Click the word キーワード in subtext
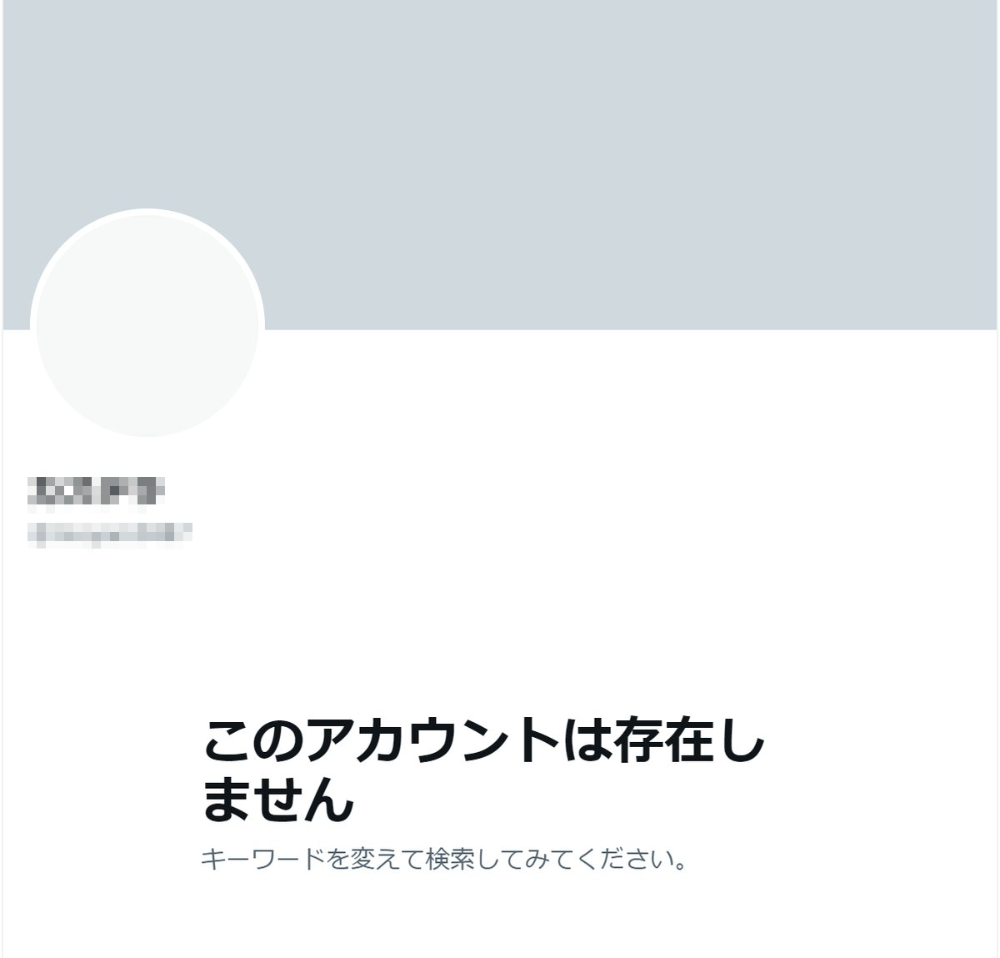 coord(263,858)
